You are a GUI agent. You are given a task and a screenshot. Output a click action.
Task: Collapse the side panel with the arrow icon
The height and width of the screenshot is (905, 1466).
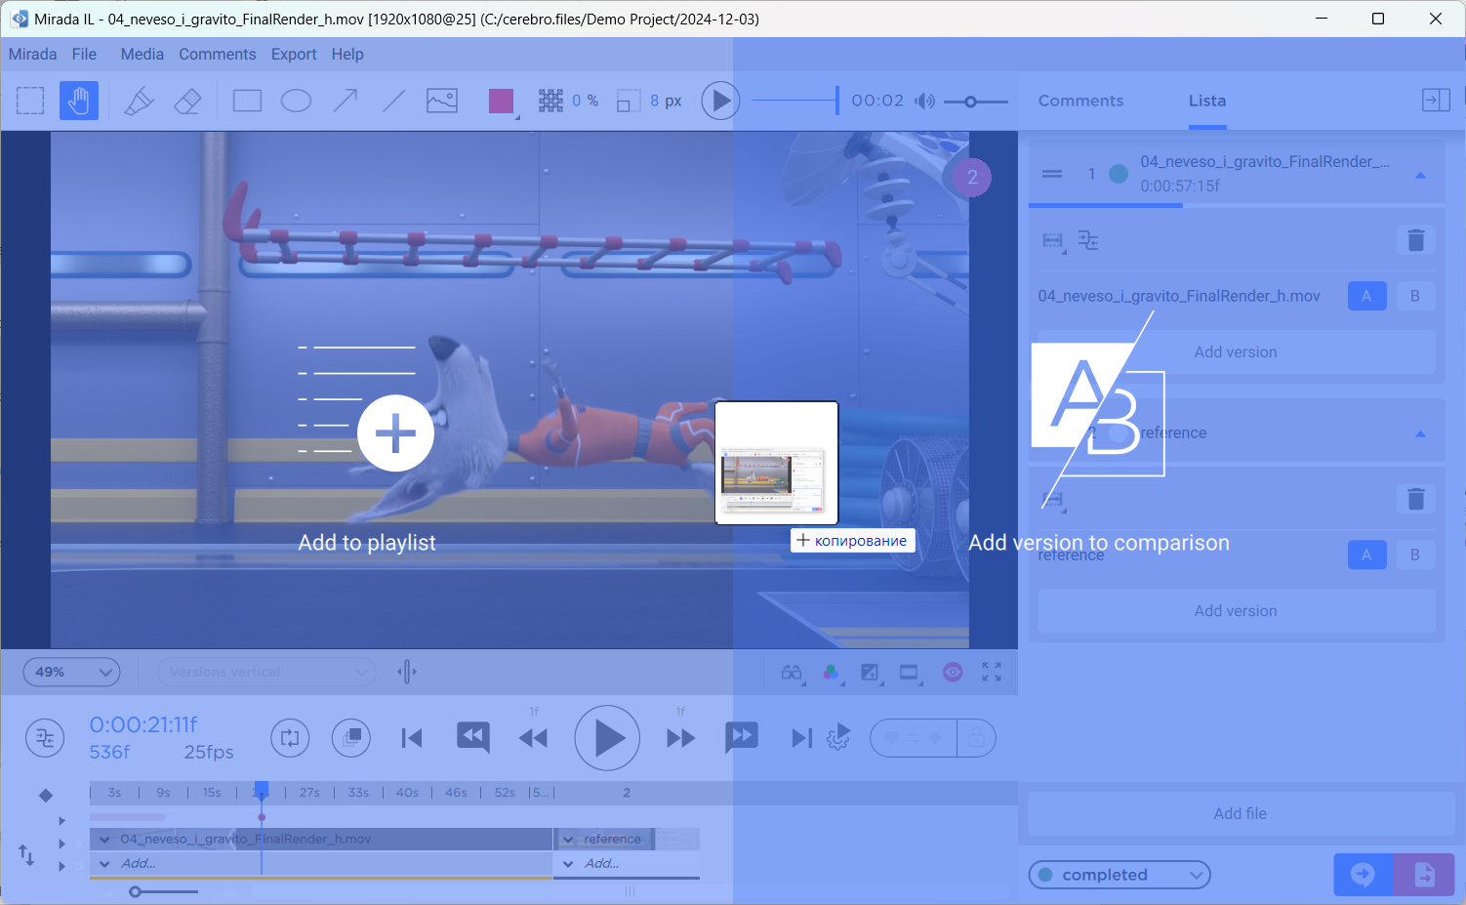pos(1436,100)
